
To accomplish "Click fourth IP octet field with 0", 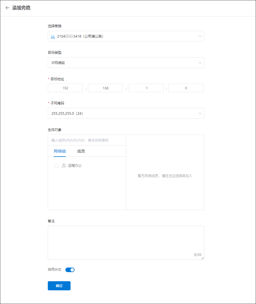I will [186, 88].
